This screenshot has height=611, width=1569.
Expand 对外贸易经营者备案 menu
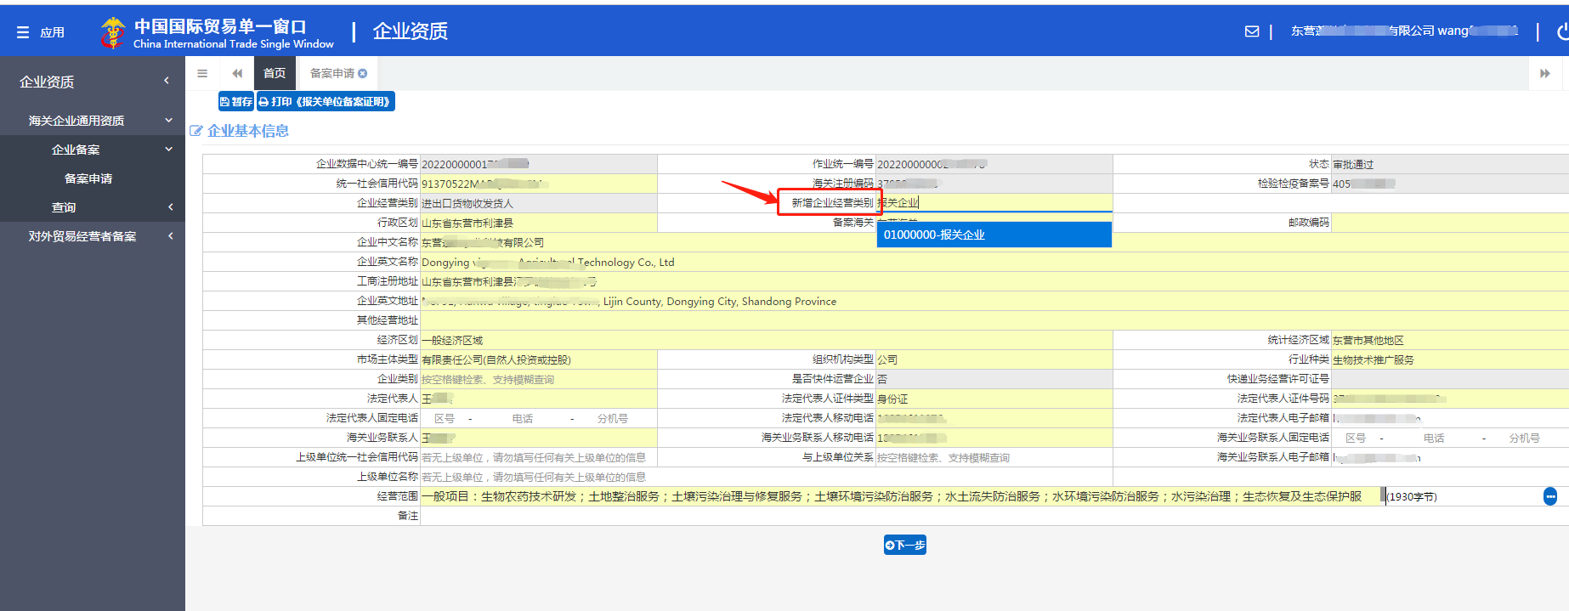[x=93, y=236]
